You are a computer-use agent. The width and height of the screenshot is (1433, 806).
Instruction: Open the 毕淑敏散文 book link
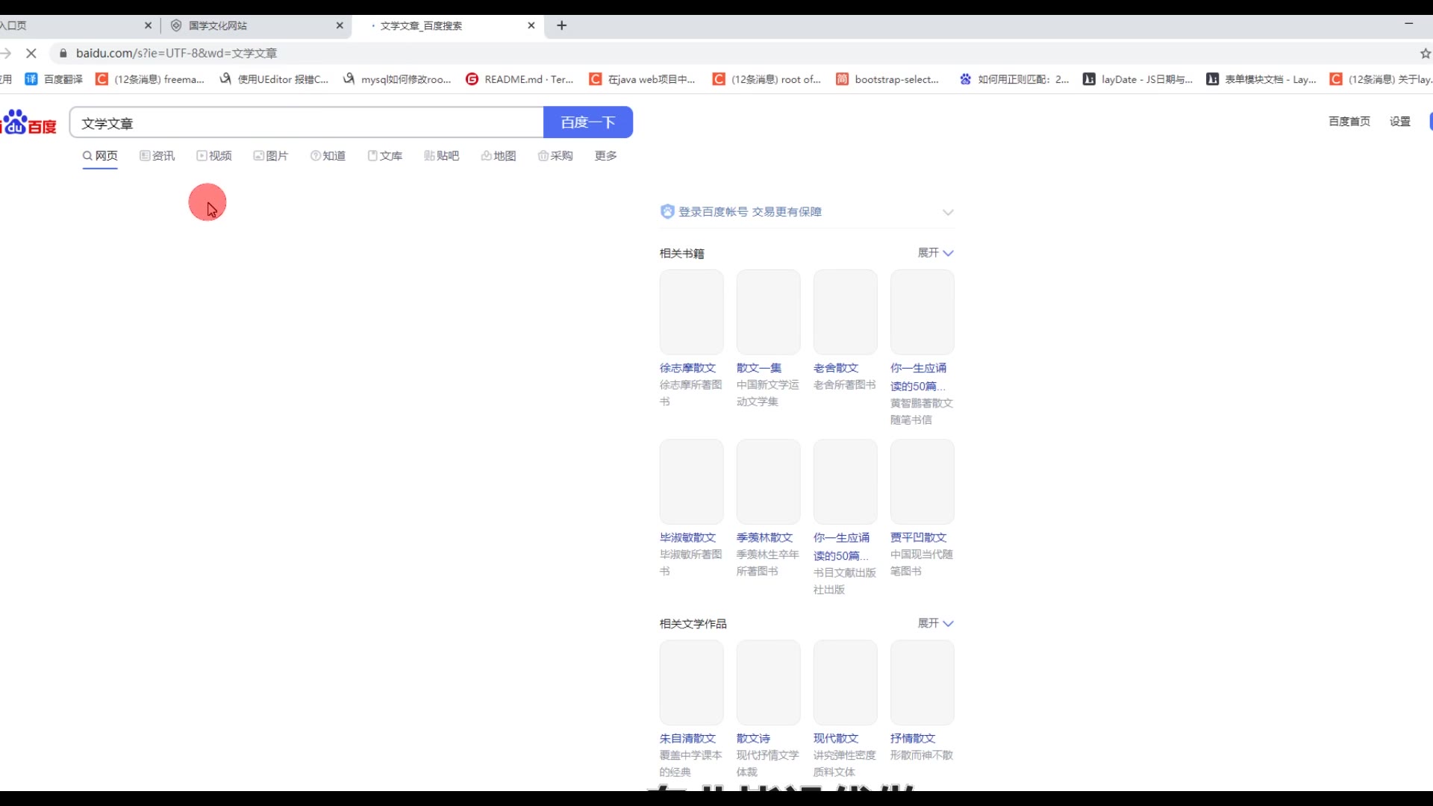[688, 537]
